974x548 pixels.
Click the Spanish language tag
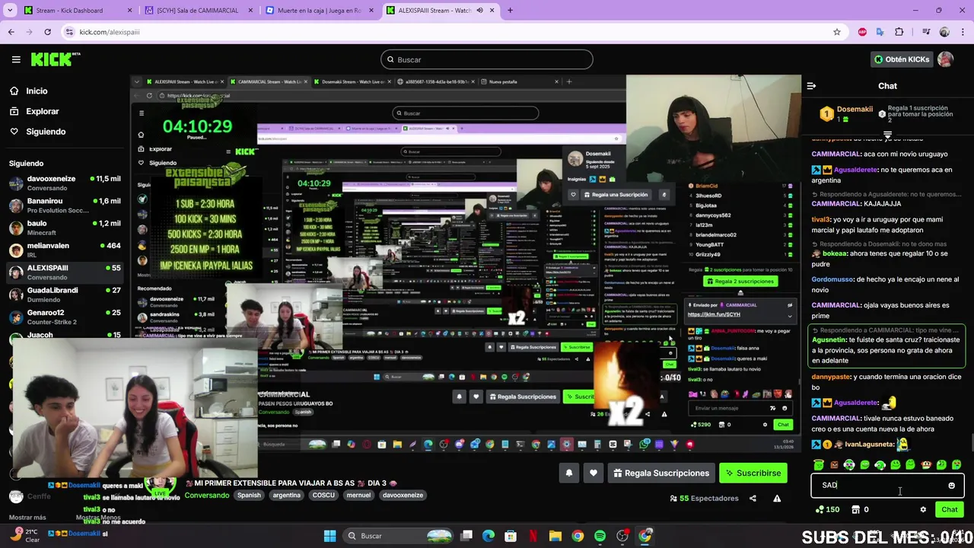(x=249, y=495)
